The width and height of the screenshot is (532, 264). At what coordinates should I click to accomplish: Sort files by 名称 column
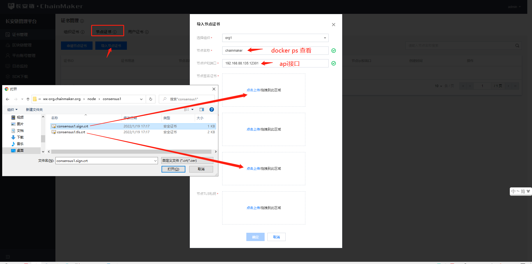point(55,118)
